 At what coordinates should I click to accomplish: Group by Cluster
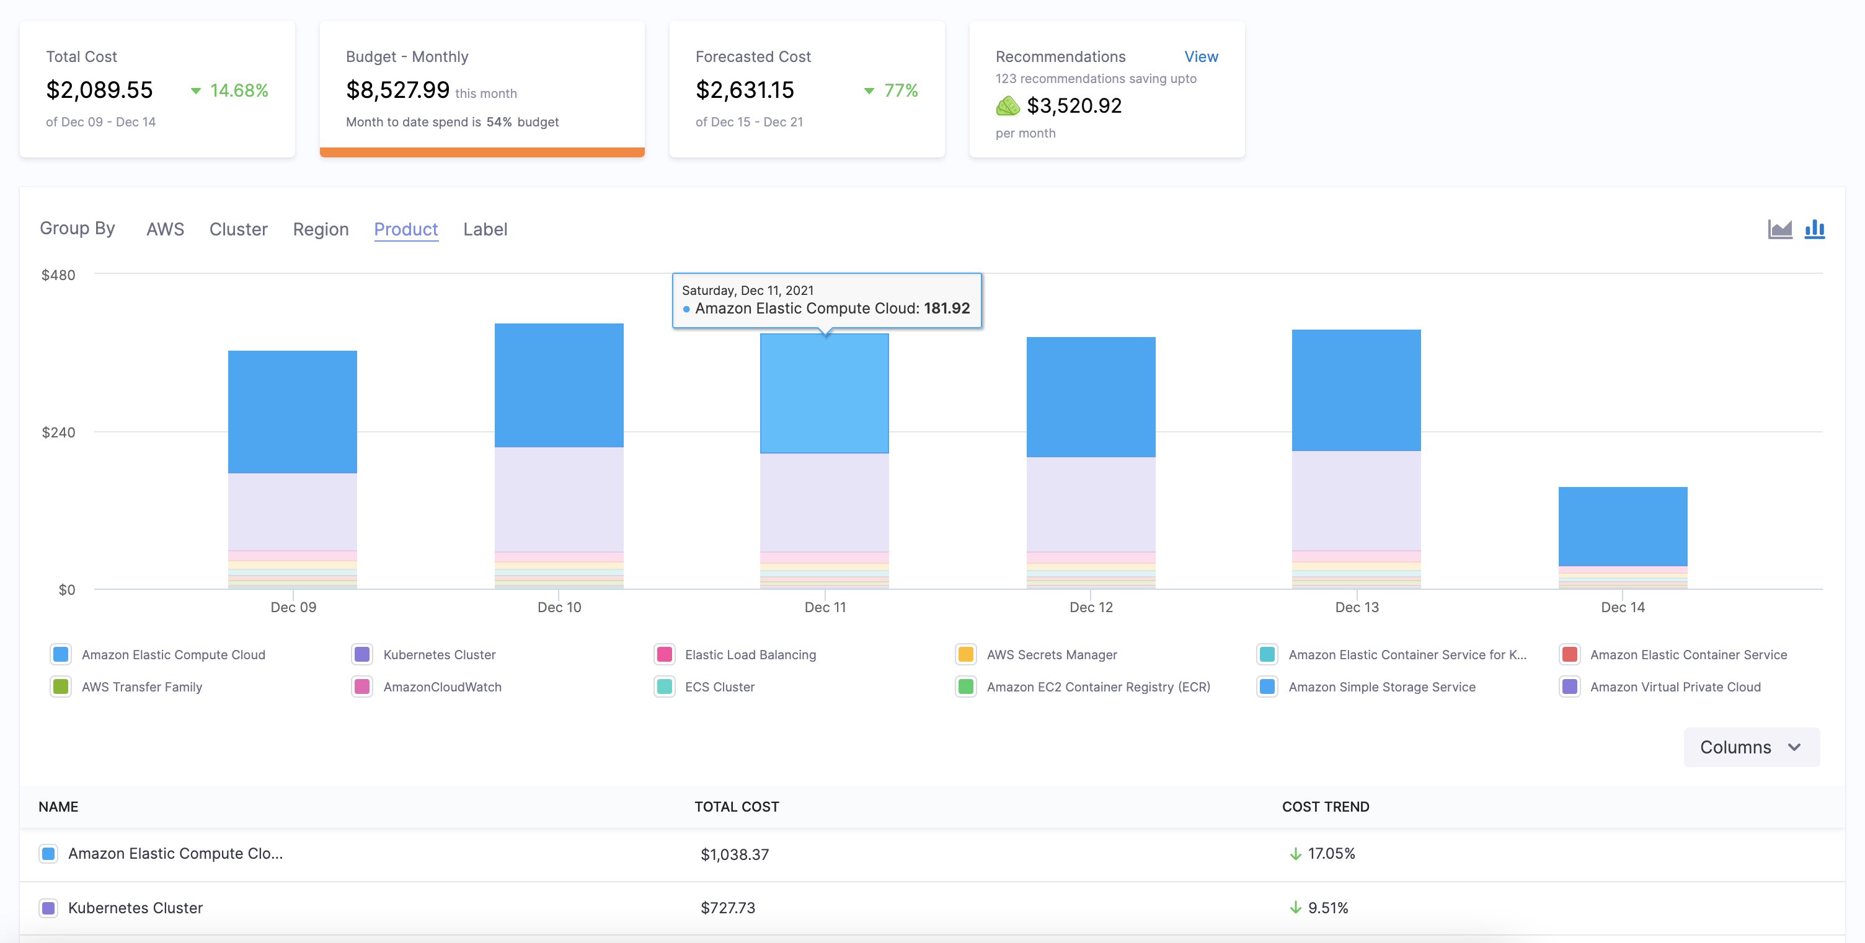tap(238, 229)
